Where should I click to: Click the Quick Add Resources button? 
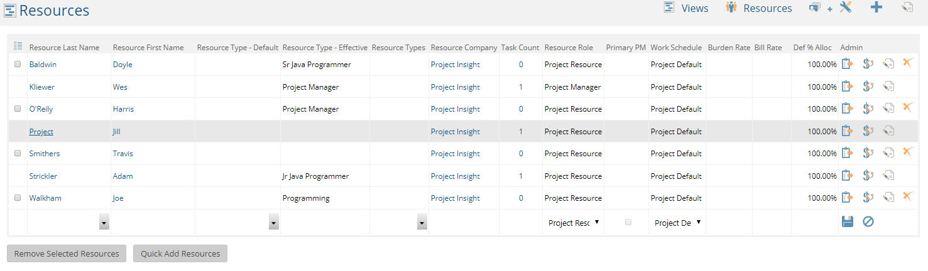pos(180,253)
